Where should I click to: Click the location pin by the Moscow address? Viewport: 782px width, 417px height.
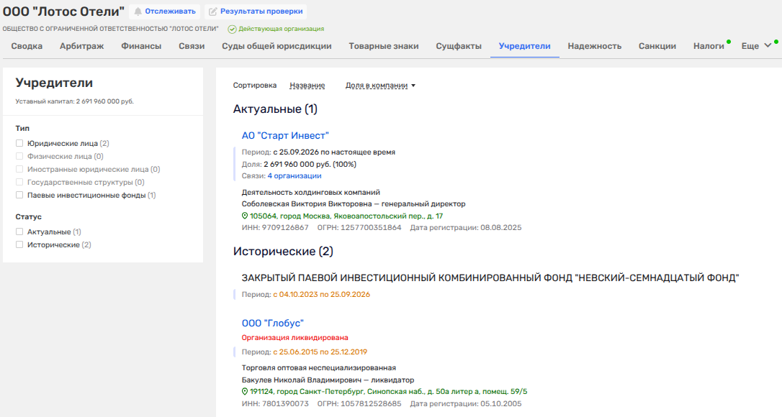(245, 216)
